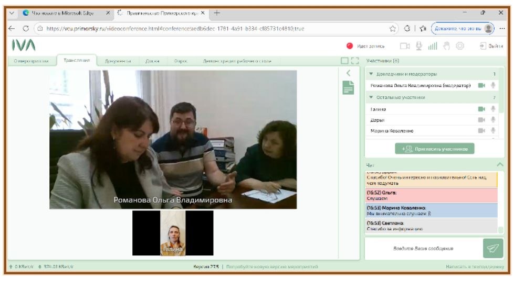Open conference settings gear icon
Image resolution: width=514 pixels, height=281 pixels.
(459, 46)
